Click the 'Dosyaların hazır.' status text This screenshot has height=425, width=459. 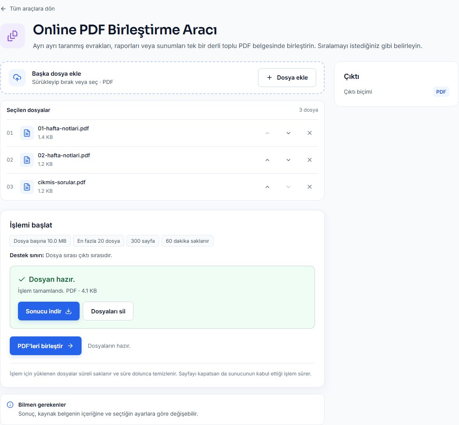[109, 346]
